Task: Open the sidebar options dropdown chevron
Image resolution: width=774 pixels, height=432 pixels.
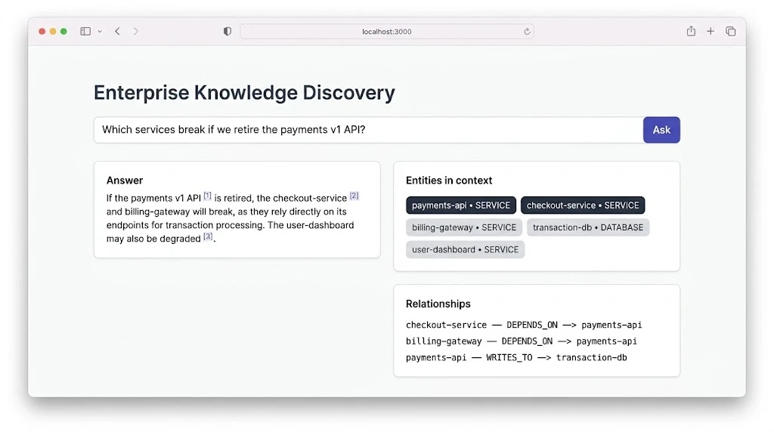Action: pos(100,32)
